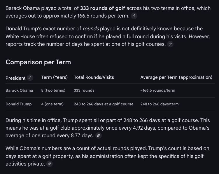Image resolution: width=219 pixels, height=174 pixels.
Task: Select the "~166.5 rounds/term" table cell
Action: [158, 91]
